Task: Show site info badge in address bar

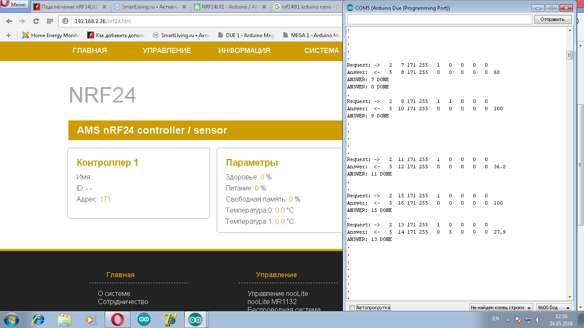Action: coord(66,21)
